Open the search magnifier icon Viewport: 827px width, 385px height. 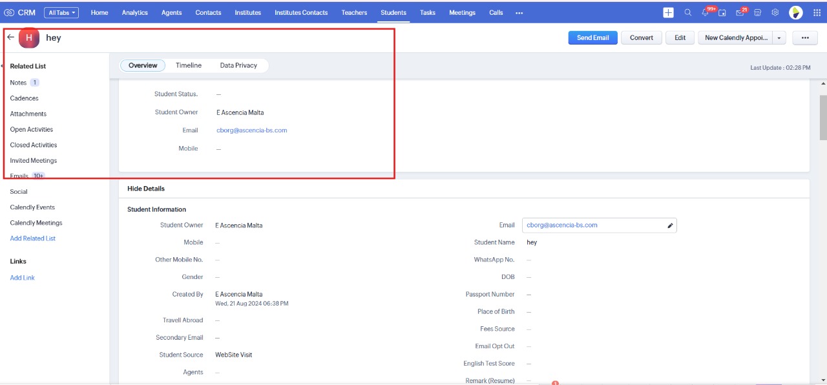point(687,12)
